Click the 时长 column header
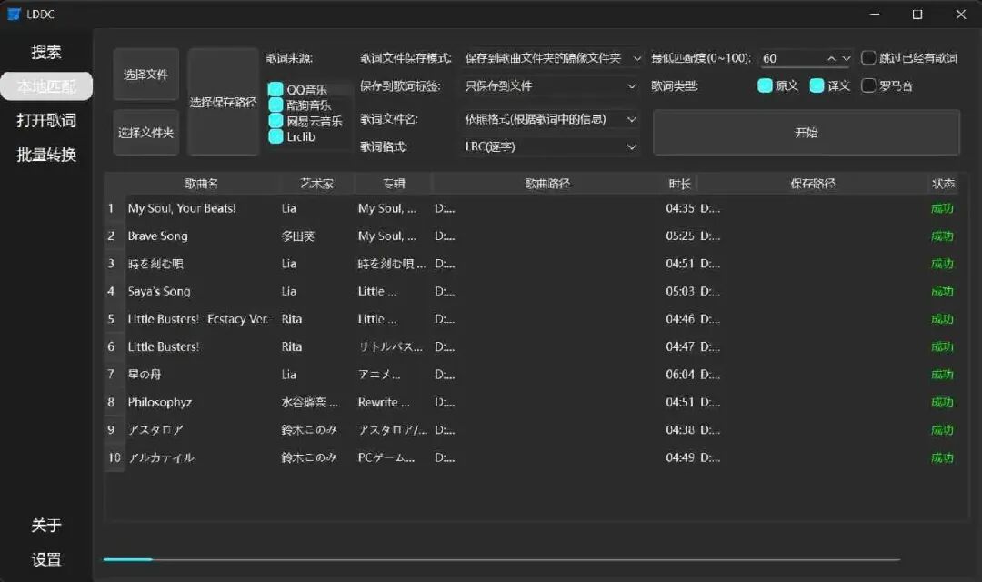Image resolution: width=982 pixels, height=582 pixels. coord(679,184)
